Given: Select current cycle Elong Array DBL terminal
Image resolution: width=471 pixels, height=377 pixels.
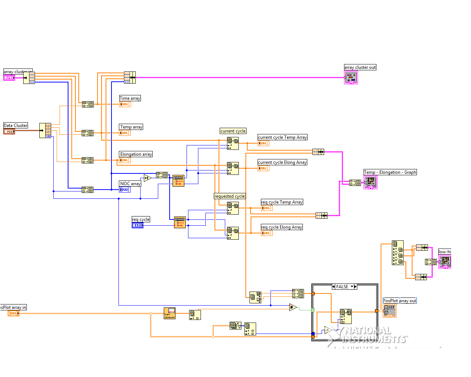Looking at the screenshot, I should (x=263, y=168).
